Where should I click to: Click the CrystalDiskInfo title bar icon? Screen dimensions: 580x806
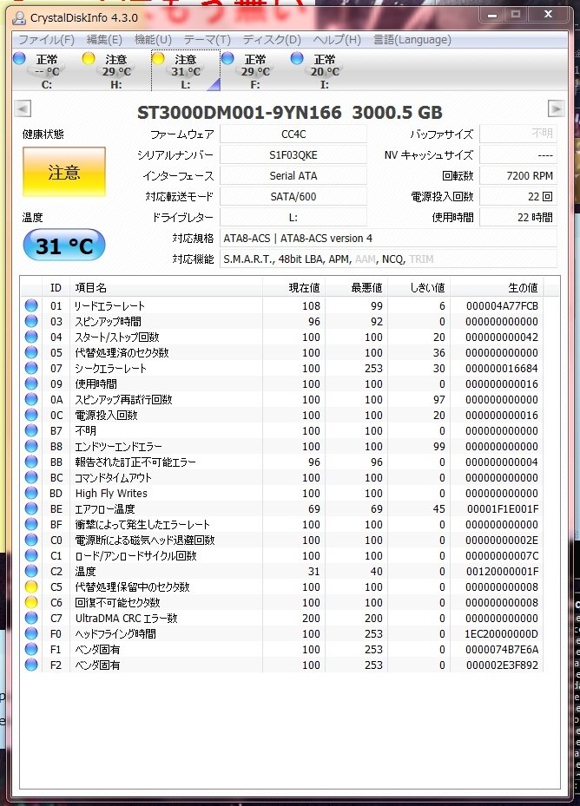[19, 18]
